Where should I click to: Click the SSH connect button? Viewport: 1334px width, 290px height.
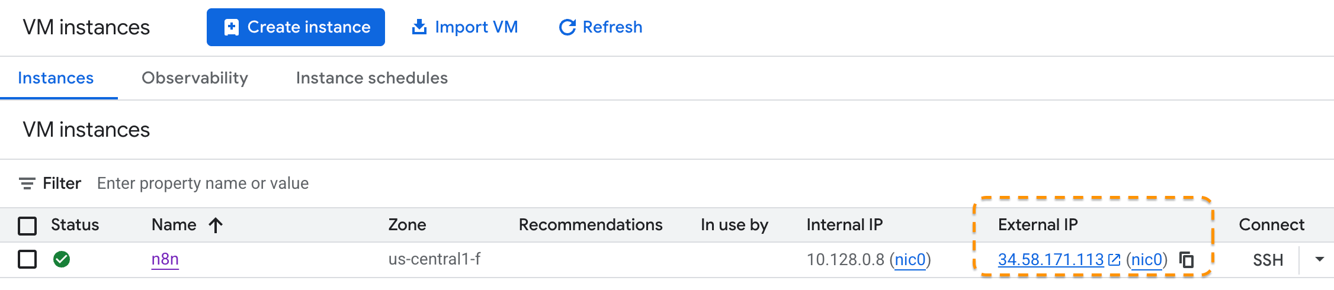(1268, 260)
